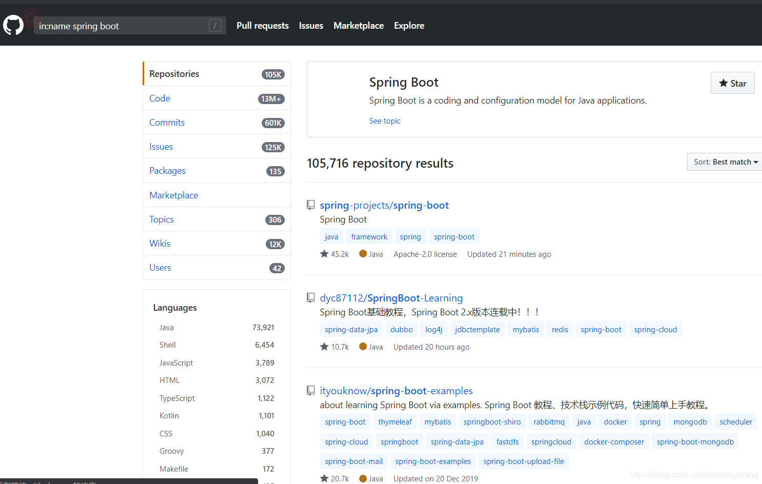This screenshot has width=762, height=484.
Task: Filter by Java language
Action: (217, 328)
